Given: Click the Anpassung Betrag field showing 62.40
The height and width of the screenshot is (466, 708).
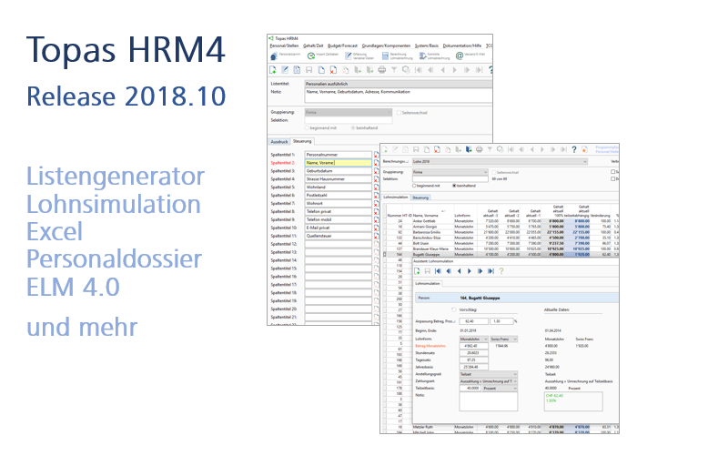Looking at the screenshot, I should tap(473, 321).
